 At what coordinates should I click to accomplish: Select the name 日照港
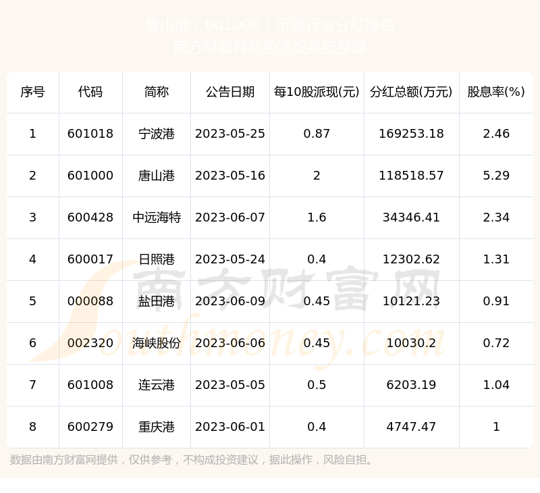[157, 259]
